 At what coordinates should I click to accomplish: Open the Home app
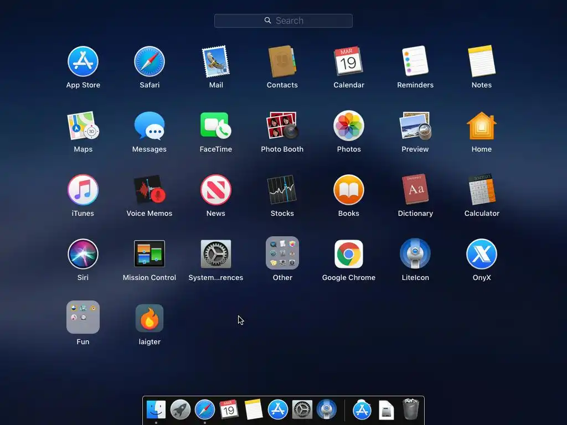pos(482,126)
